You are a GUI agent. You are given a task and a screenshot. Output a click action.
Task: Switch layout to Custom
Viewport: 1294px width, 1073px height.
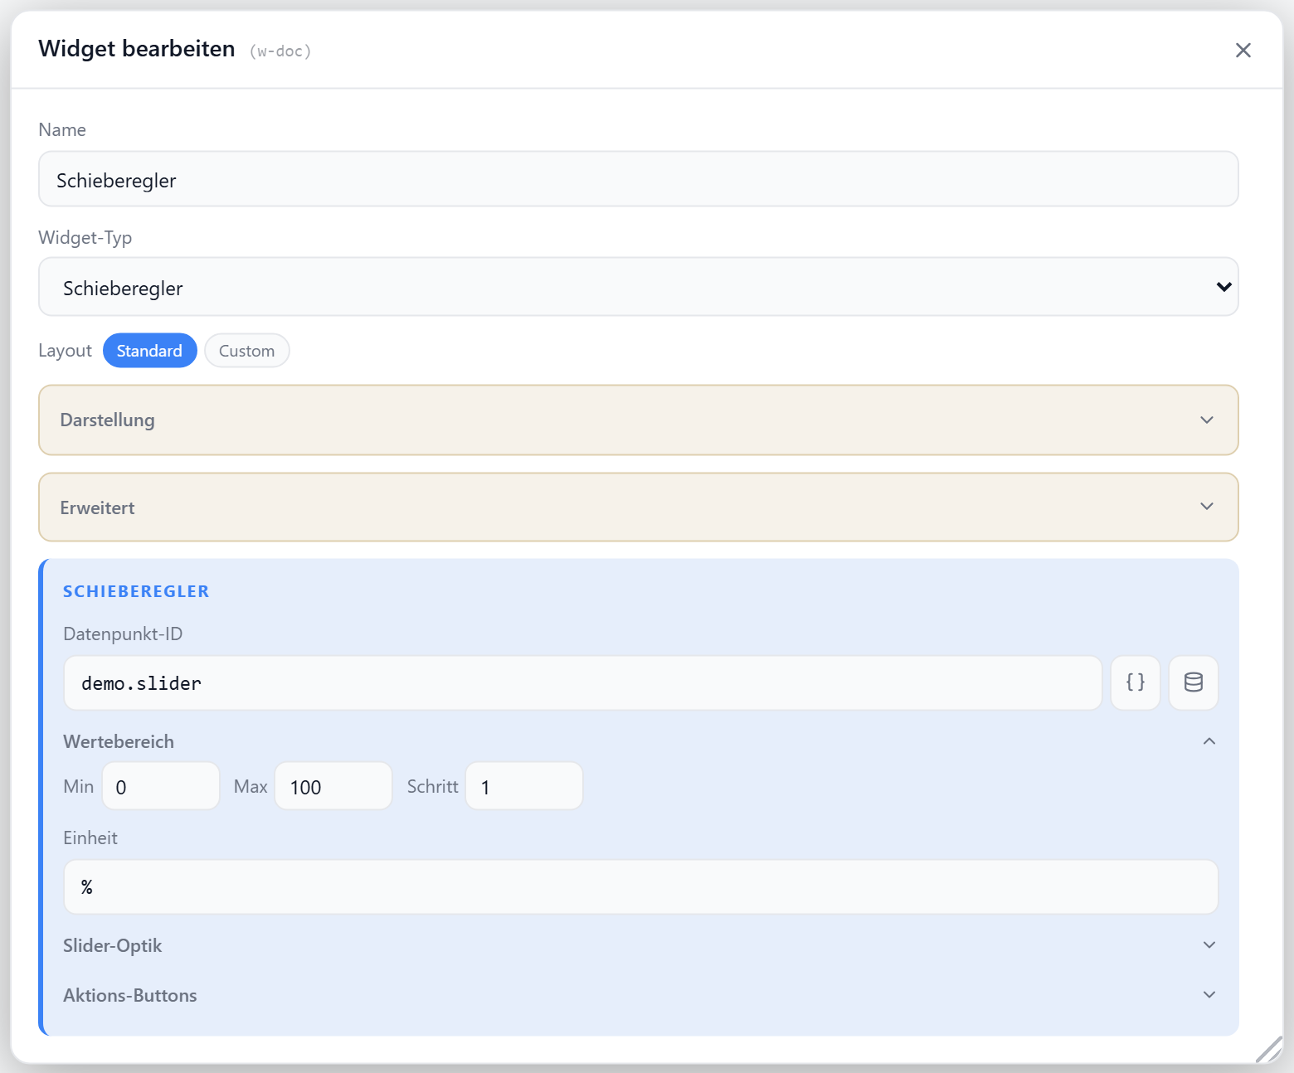point(246,351)
